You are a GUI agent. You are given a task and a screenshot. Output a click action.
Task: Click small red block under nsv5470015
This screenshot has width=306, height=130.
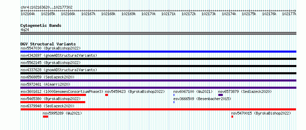click(232, 117)
